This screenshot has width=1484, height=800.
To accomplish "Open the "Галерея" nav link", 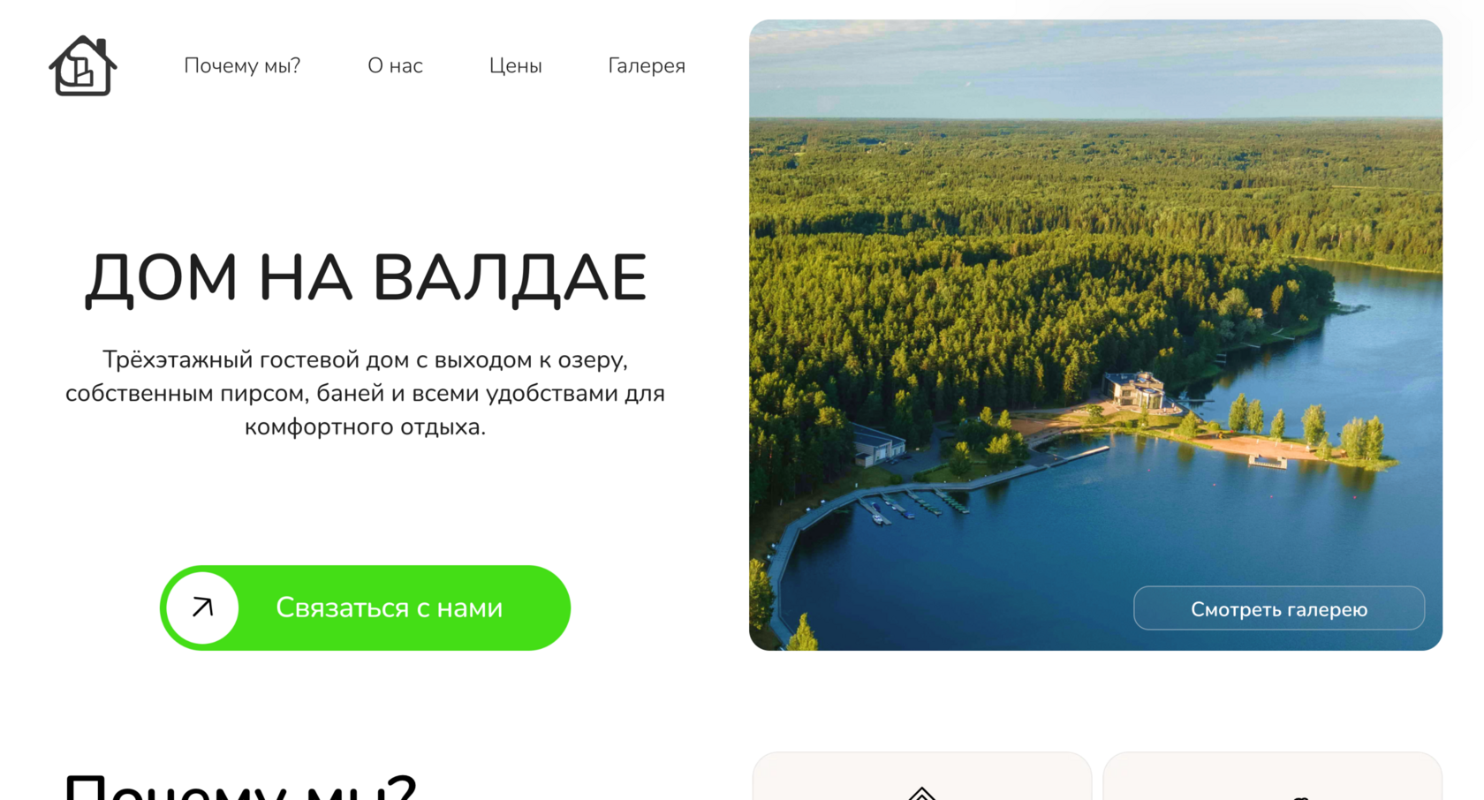I will click(647, 66).
